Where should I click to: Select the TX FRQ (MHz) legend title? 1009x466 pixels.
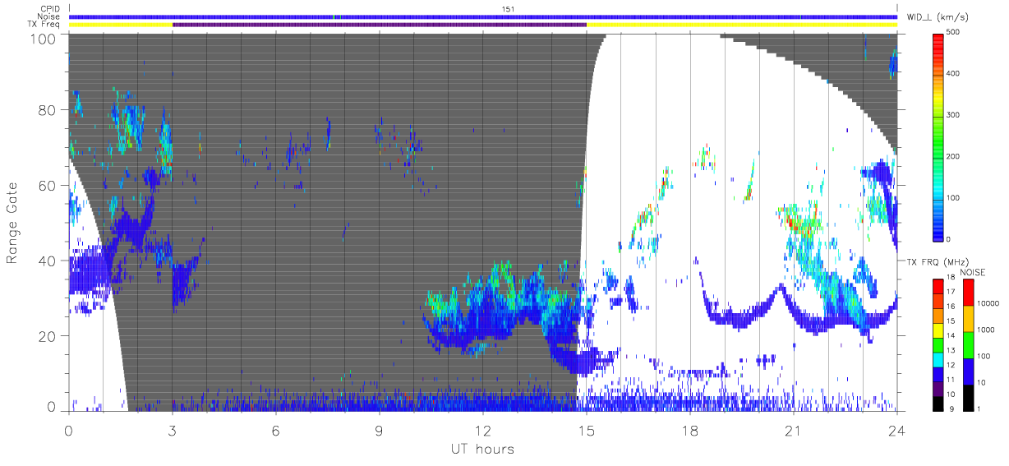pos(938,262)
